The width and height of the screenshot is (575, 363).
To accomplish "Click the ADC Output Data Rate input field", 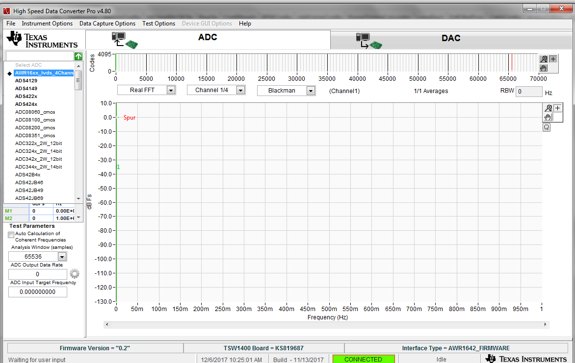I will point(37,274).
